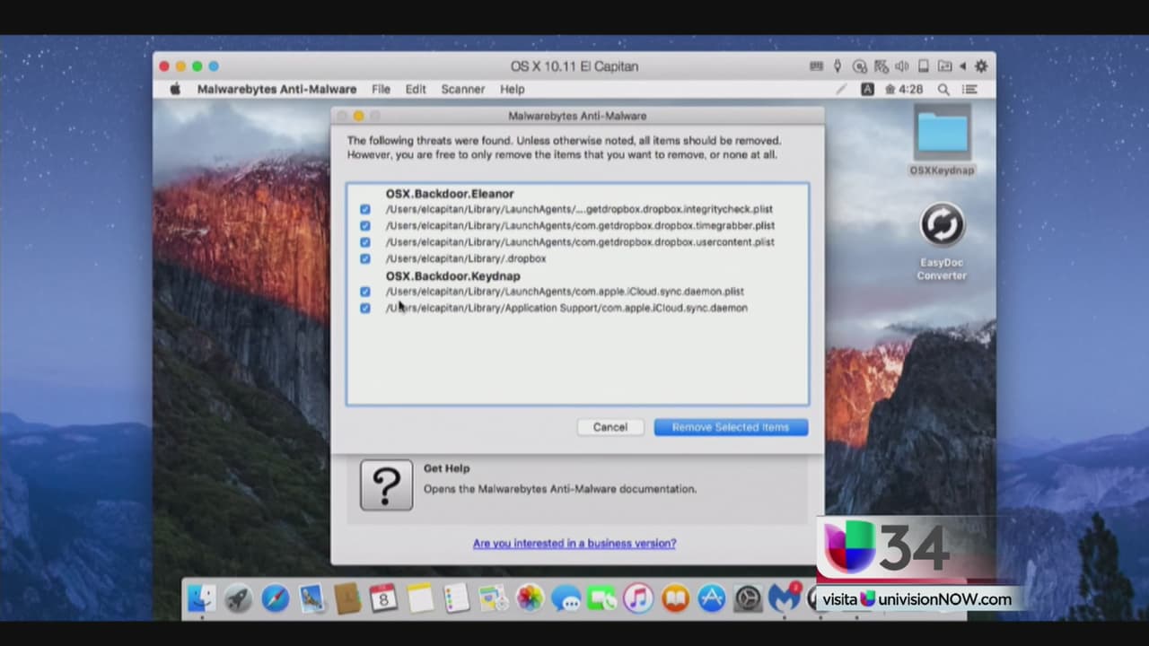The height and width of the screenshot is (646, 1149).
Task: Open the Malwarebytes Anti-Malware application menu
Action: coord(276,90)
